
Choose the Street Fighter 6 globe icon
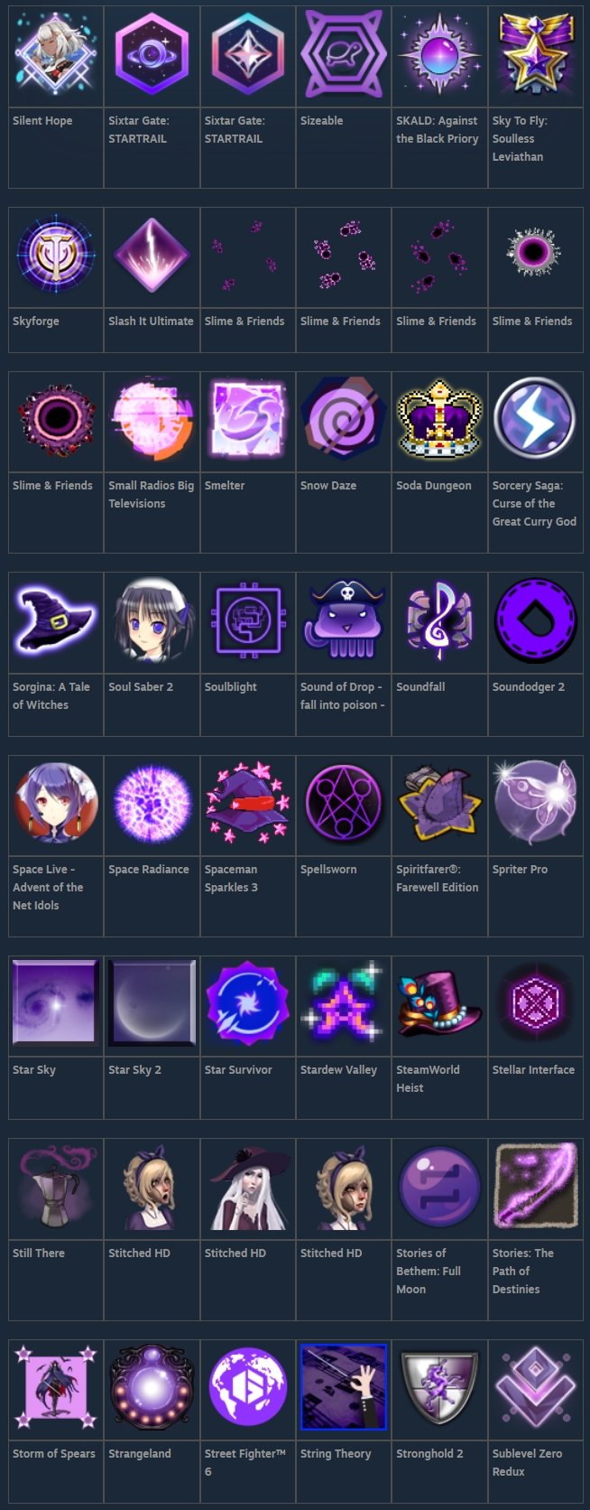click(x=248, y=1387)
